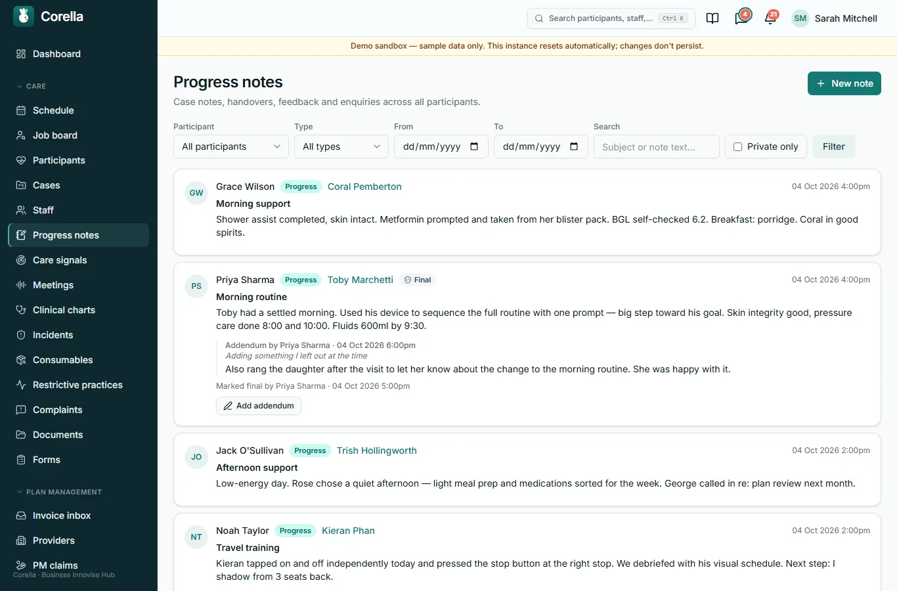Open Toby Marchetti participant link

tap(361, 280)
